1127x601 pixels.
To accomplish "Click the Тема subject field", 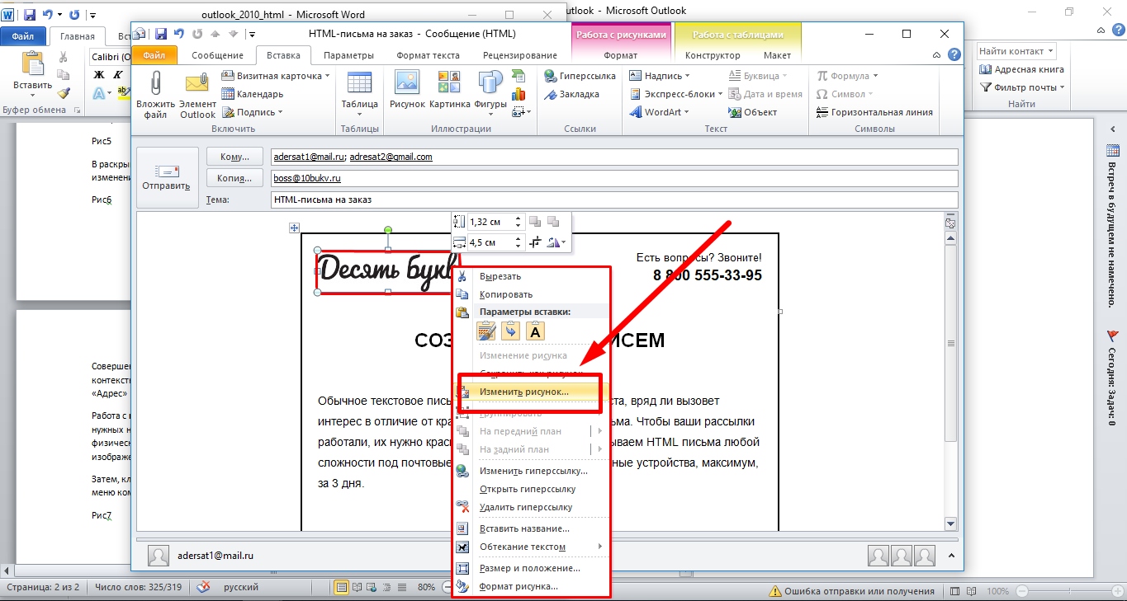I will [x=614, y=200].
